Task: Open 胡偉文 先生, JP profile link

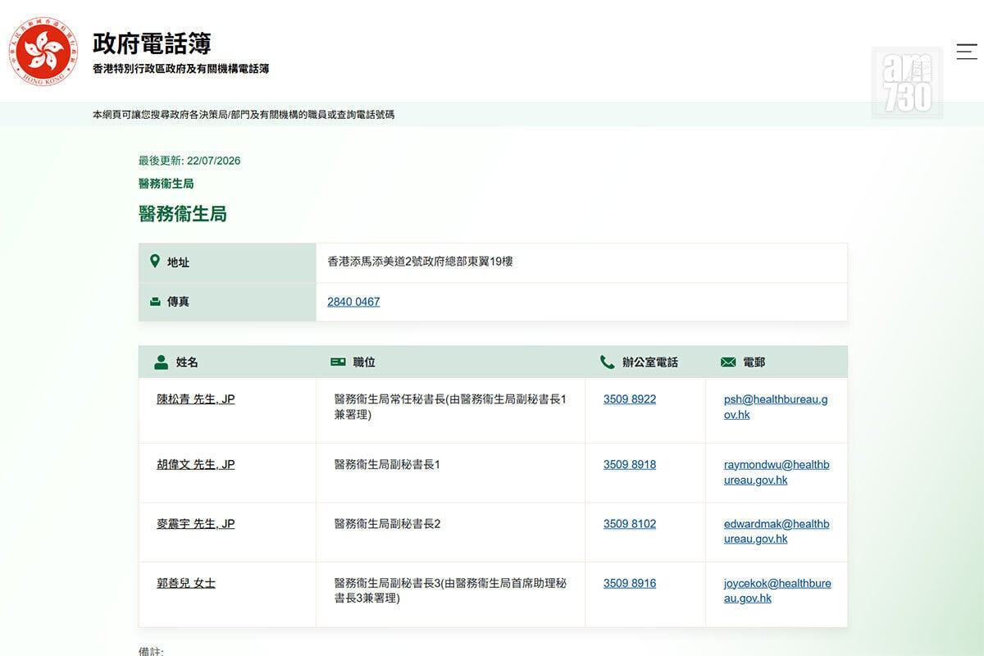Action: 196,464
